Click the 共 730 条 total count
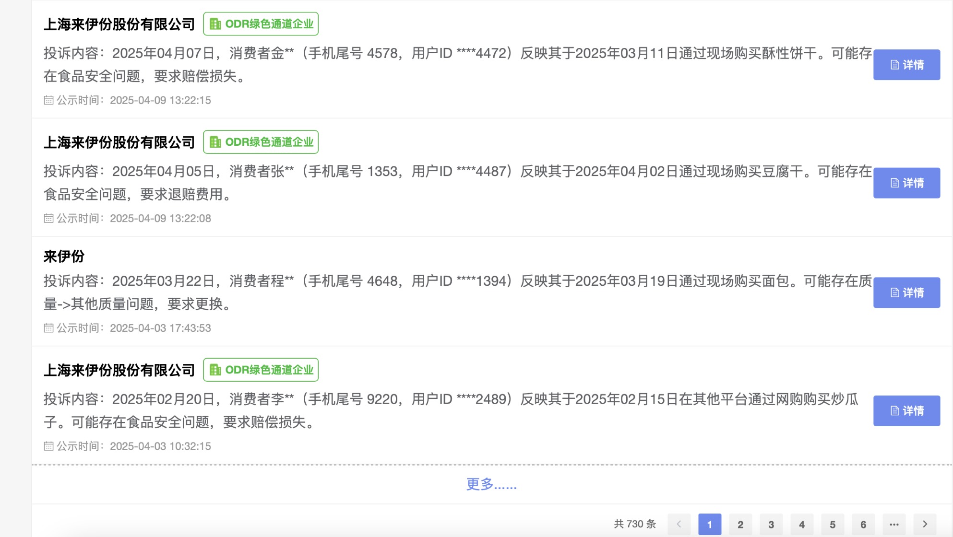The height and width of the screenshot is (537, 953). point(635,524)
